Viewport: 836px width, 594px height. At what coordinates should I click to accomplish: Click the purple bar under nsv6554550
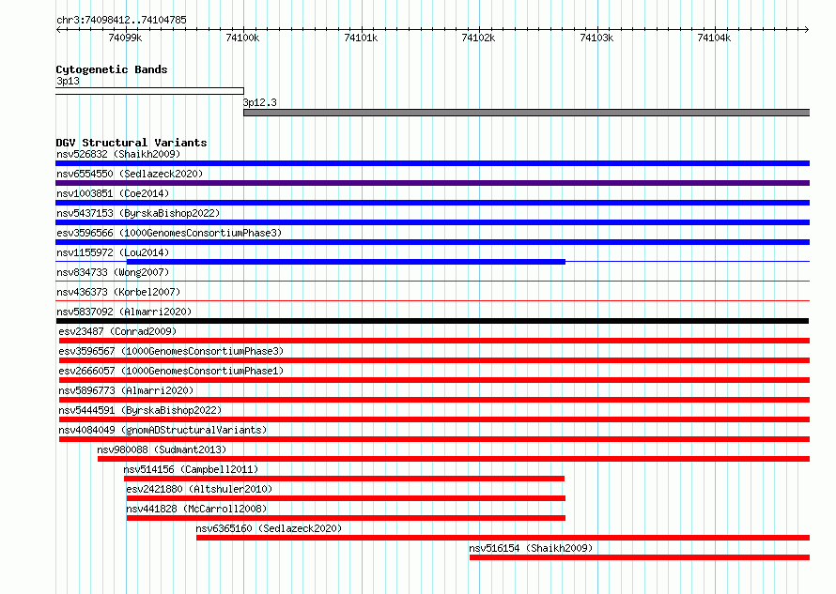pos(432,183)
